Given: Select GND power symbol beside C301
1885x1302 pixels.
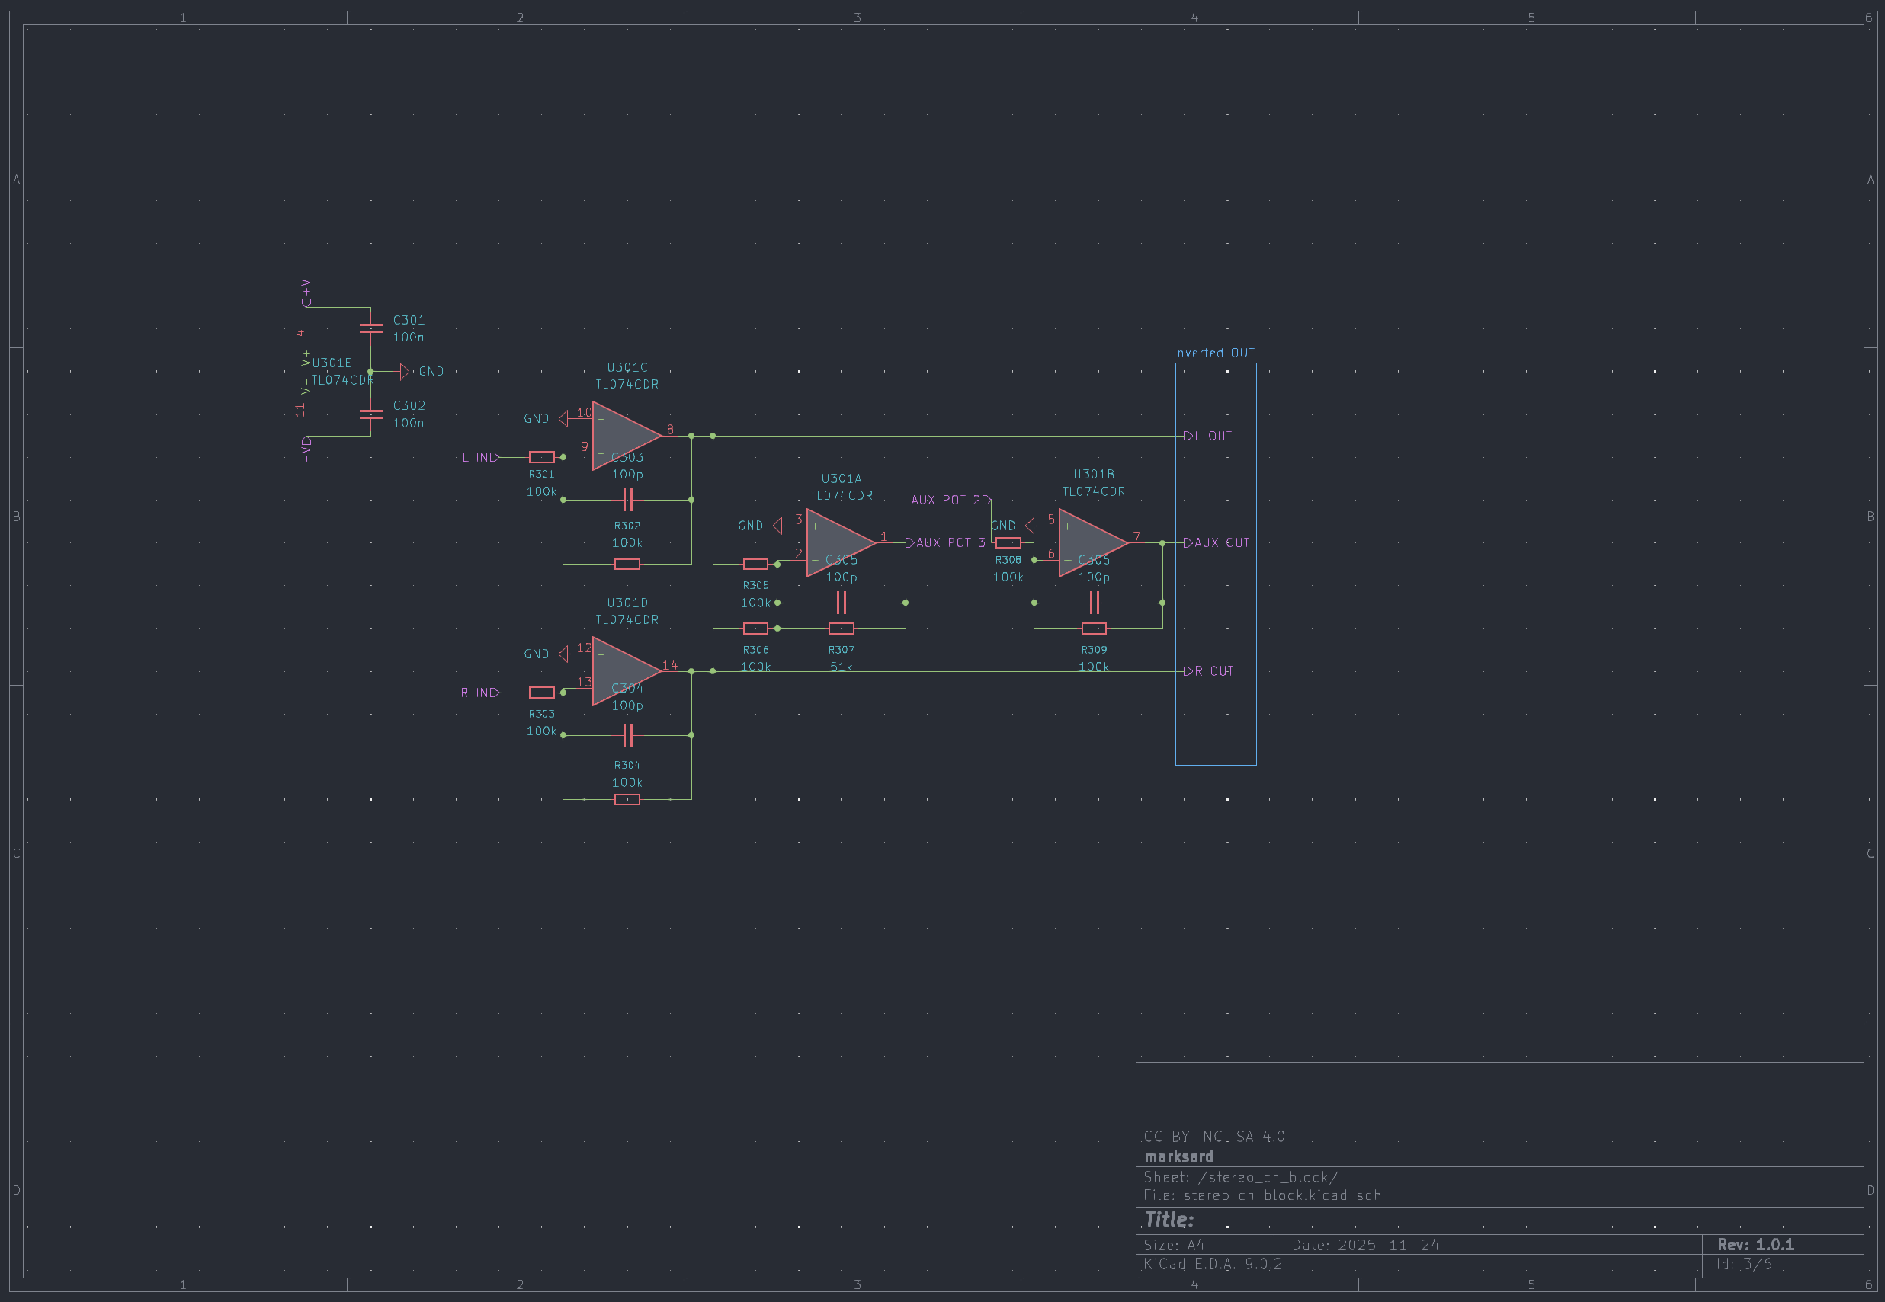Looking at the screenshot, I should 406,372.
